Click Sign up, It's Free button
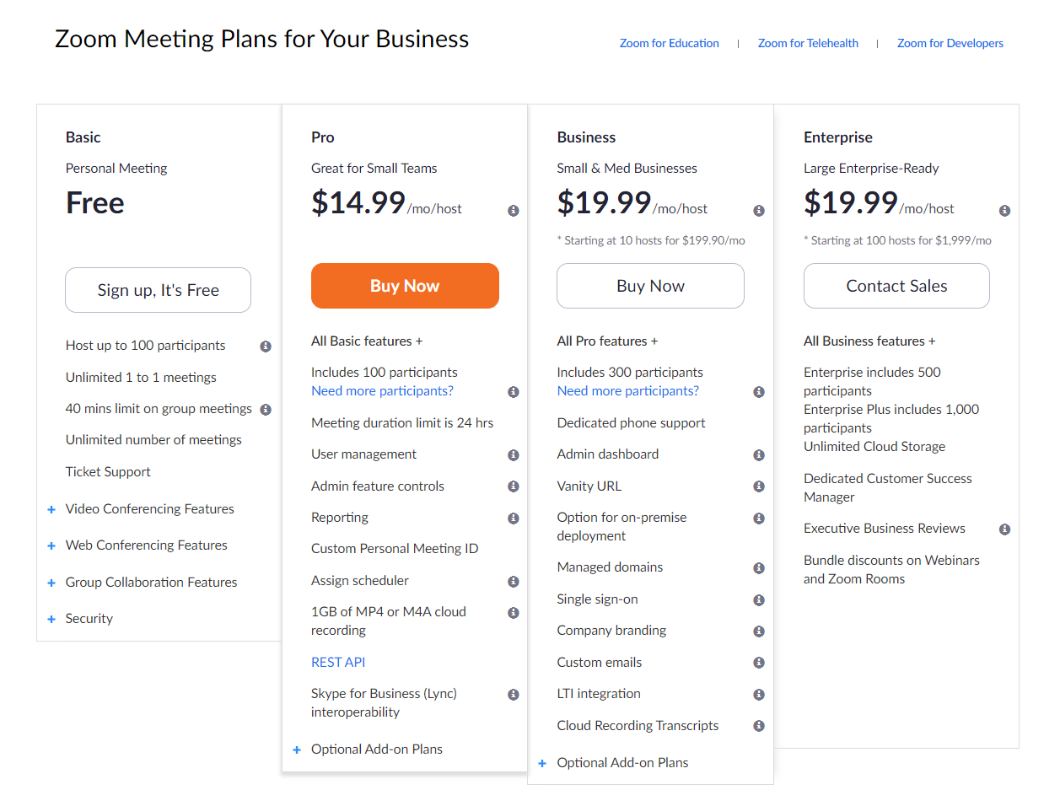 pyautogui.click(x=158, y=290)
